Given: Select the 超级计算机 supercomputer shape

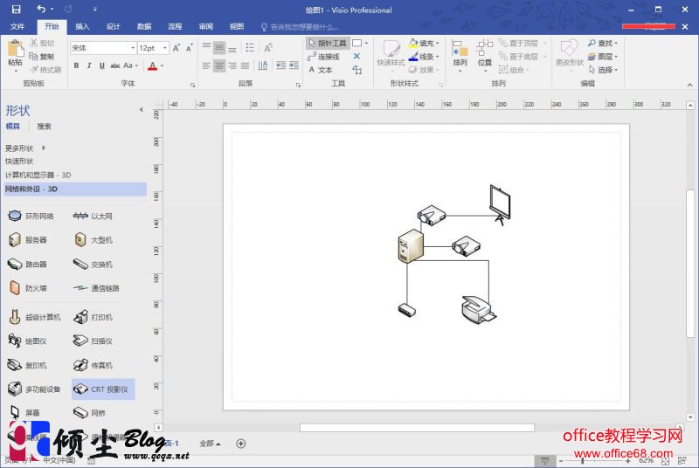Looking at the screenshot, I should (x=34, y=317).
